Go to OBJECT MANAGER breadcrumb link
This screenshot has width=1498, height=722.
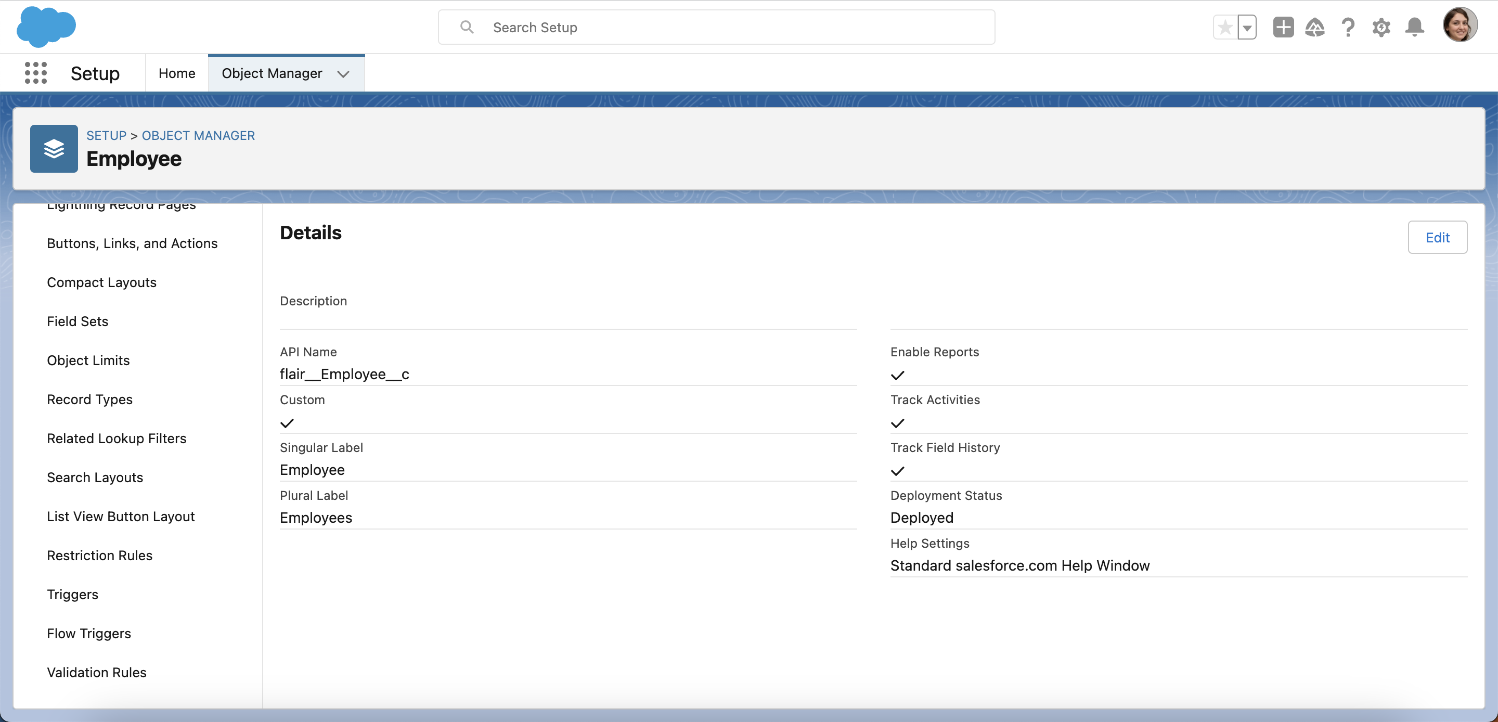pyautogui.click(x=198, y=136)
